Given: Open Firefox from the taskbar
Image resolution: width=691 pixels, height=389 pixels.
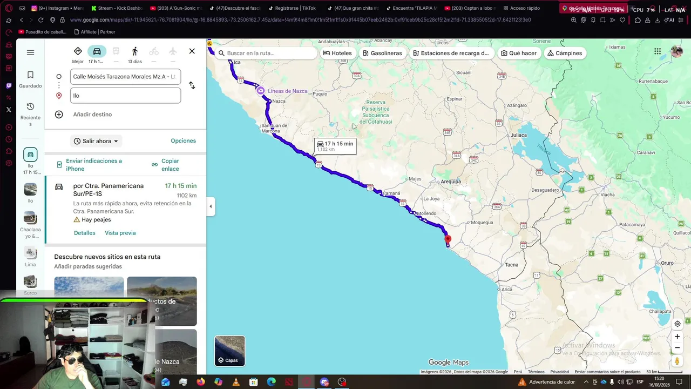Looking at the screenshot, I should (201, 382).
